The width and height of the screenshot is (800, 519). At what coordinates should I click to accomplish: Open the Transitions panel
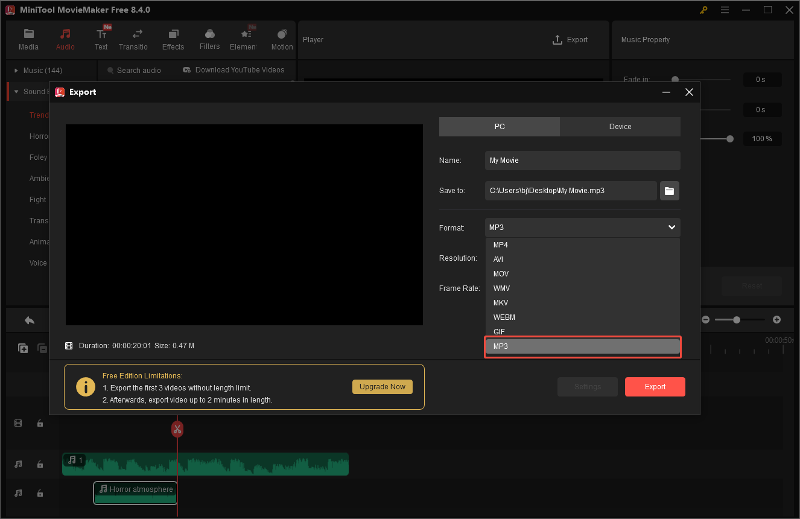(133, 38)
